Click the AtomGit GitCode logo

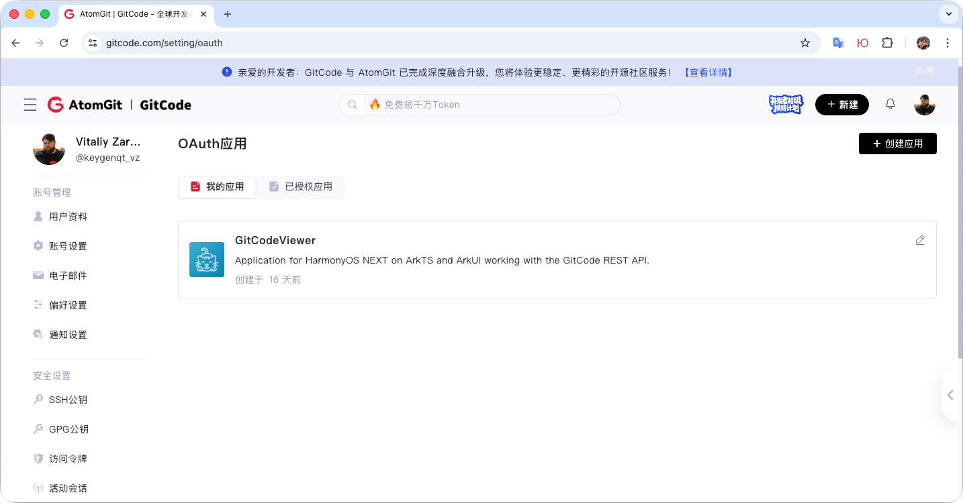(120, 105)
